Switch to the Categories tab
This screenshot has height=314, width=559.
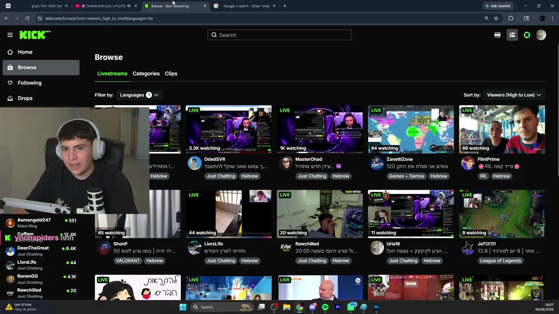coord(146,73)
